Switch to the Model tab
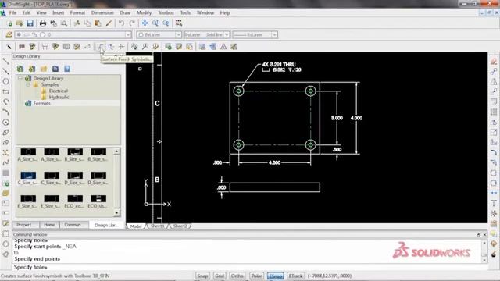 pos(136,226)
